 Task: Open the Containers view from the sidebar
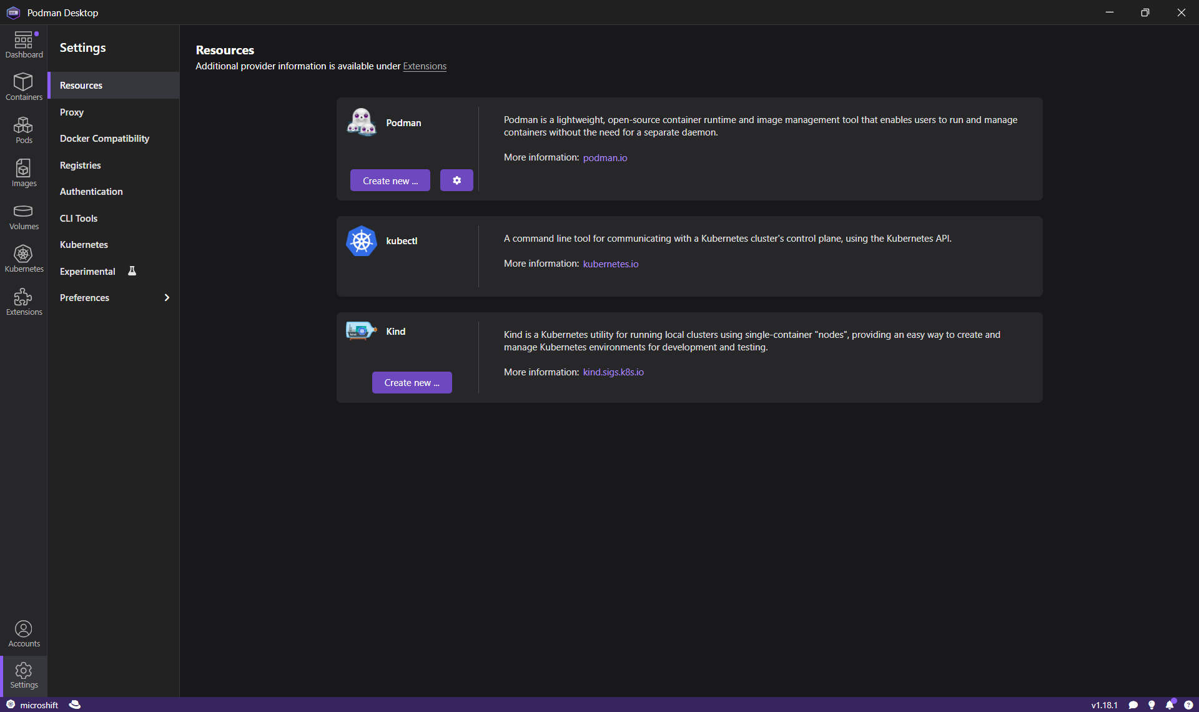tap(24, 86)
